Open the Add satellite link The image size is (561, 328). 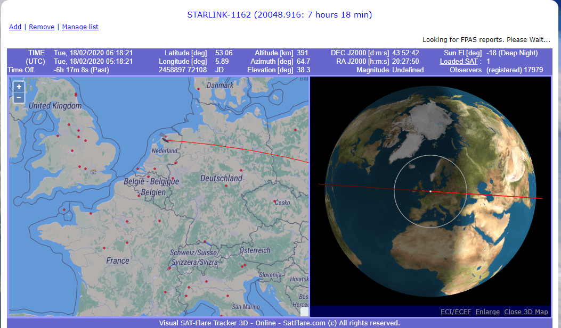(x=15, y=27)
